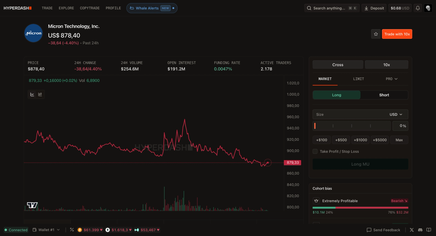Image resolution: width=436 pixels, height=236 pixels.
Task: Open the notifications bell
Action: [418, 8]
